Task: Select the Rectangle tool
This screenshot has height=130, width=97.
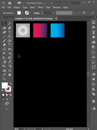Action: [x=10, y=36]
